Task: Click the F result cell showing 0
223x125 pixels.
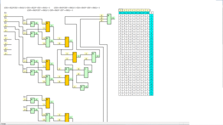Action: [x=151, y=13]
